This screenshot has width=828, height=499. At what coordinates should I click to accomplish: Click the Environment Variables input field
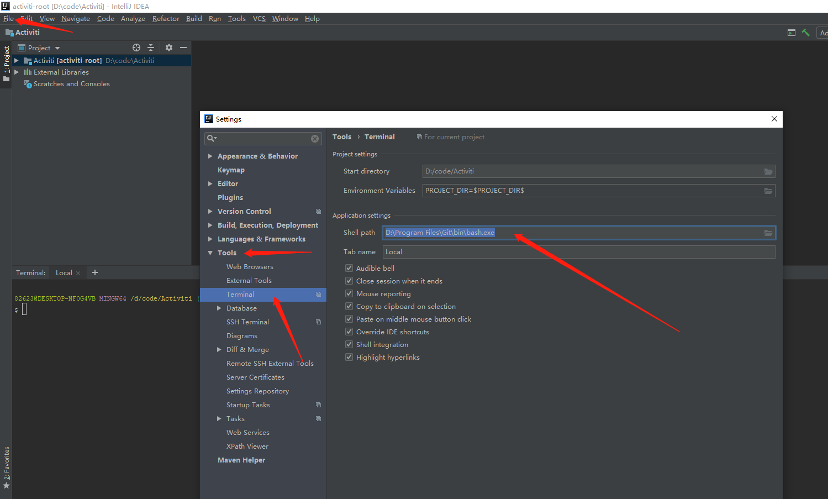pyautogui.click(x=599, y=191)
